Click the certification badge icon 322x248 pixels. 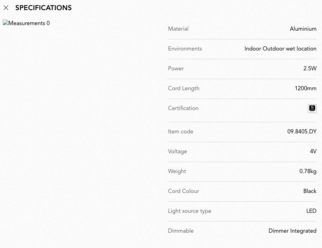312,108
